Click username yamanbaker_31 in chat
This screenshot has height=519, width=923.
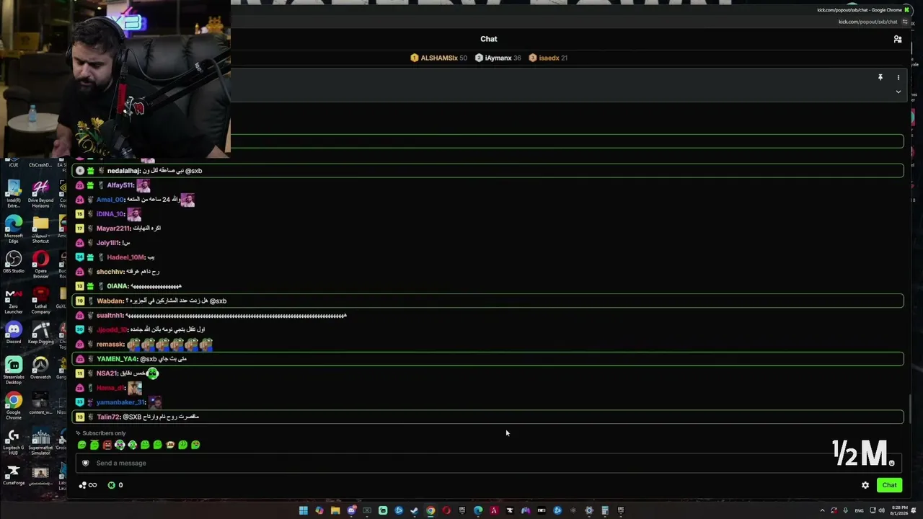tap(121, 402)
